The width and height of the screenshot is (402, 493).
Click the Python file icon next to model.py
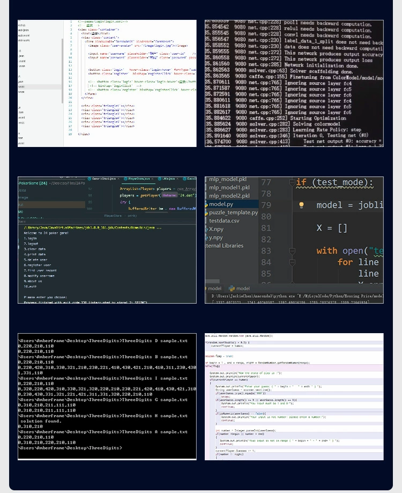pos(206,204)
